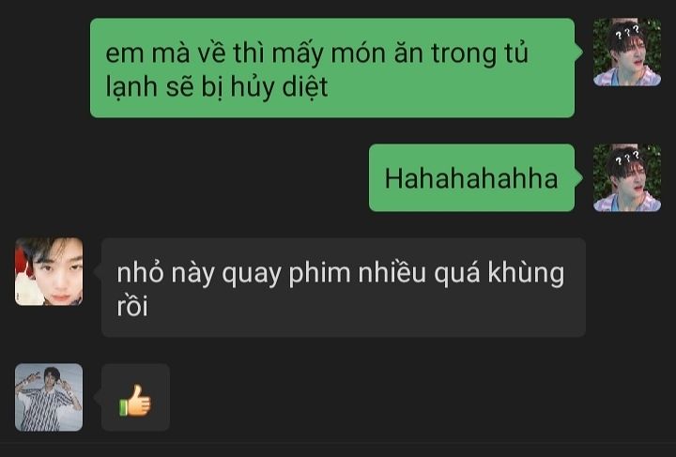Image resolution: width=676 pixels, height=457 pixels.
Task: Tap the avatar next to "Hahahahahha"
Action: (x=627, y=178)
